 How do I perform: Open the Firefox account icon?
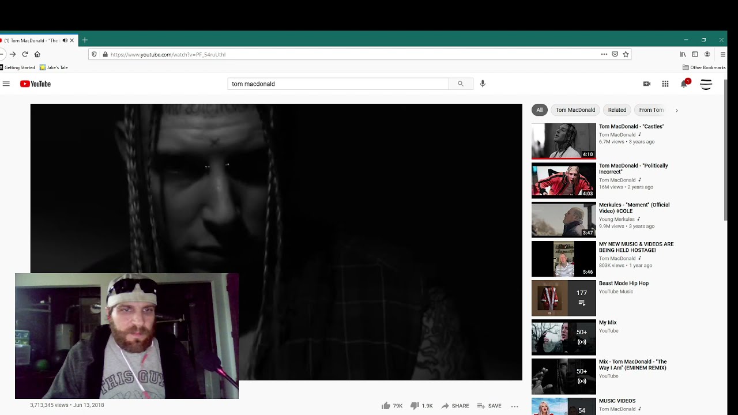(x=707, y=54)
